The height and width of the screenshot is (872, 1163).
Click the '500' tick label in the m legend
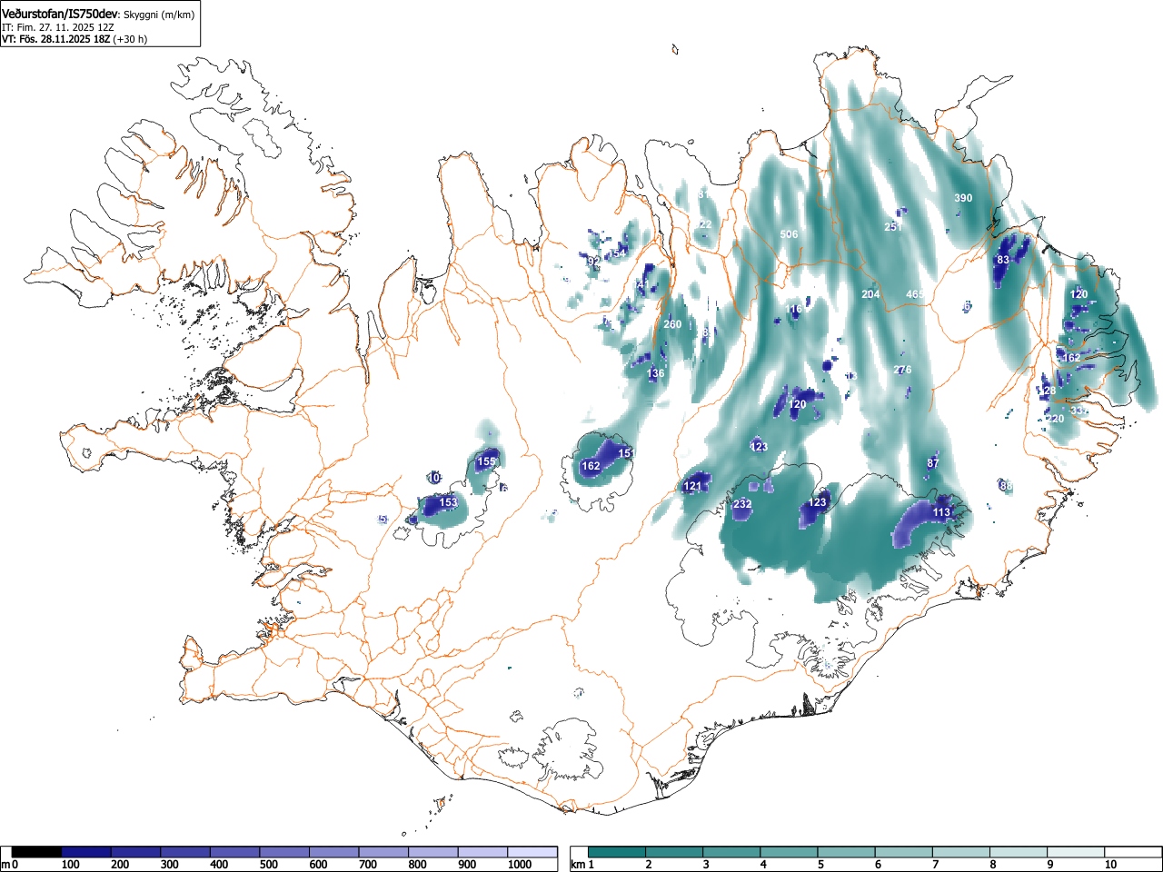point(268,865)
